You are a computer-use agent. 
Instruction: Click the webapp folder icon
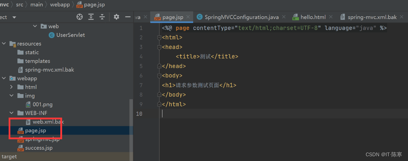(13, 78)
